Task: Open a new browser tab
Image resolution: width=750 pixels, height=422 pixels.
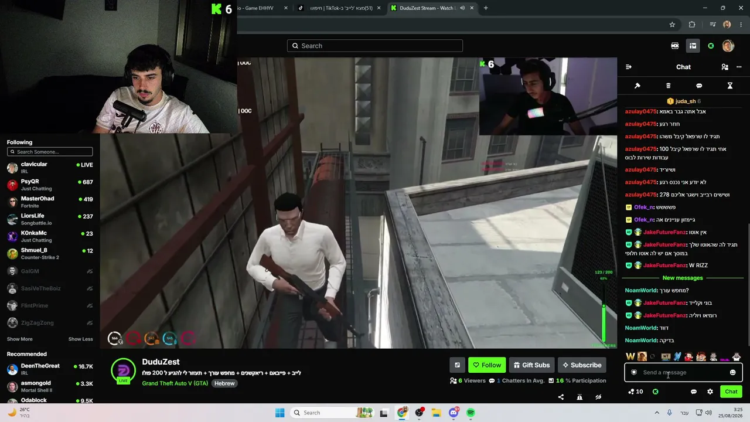Action: [x=486, y=8]
